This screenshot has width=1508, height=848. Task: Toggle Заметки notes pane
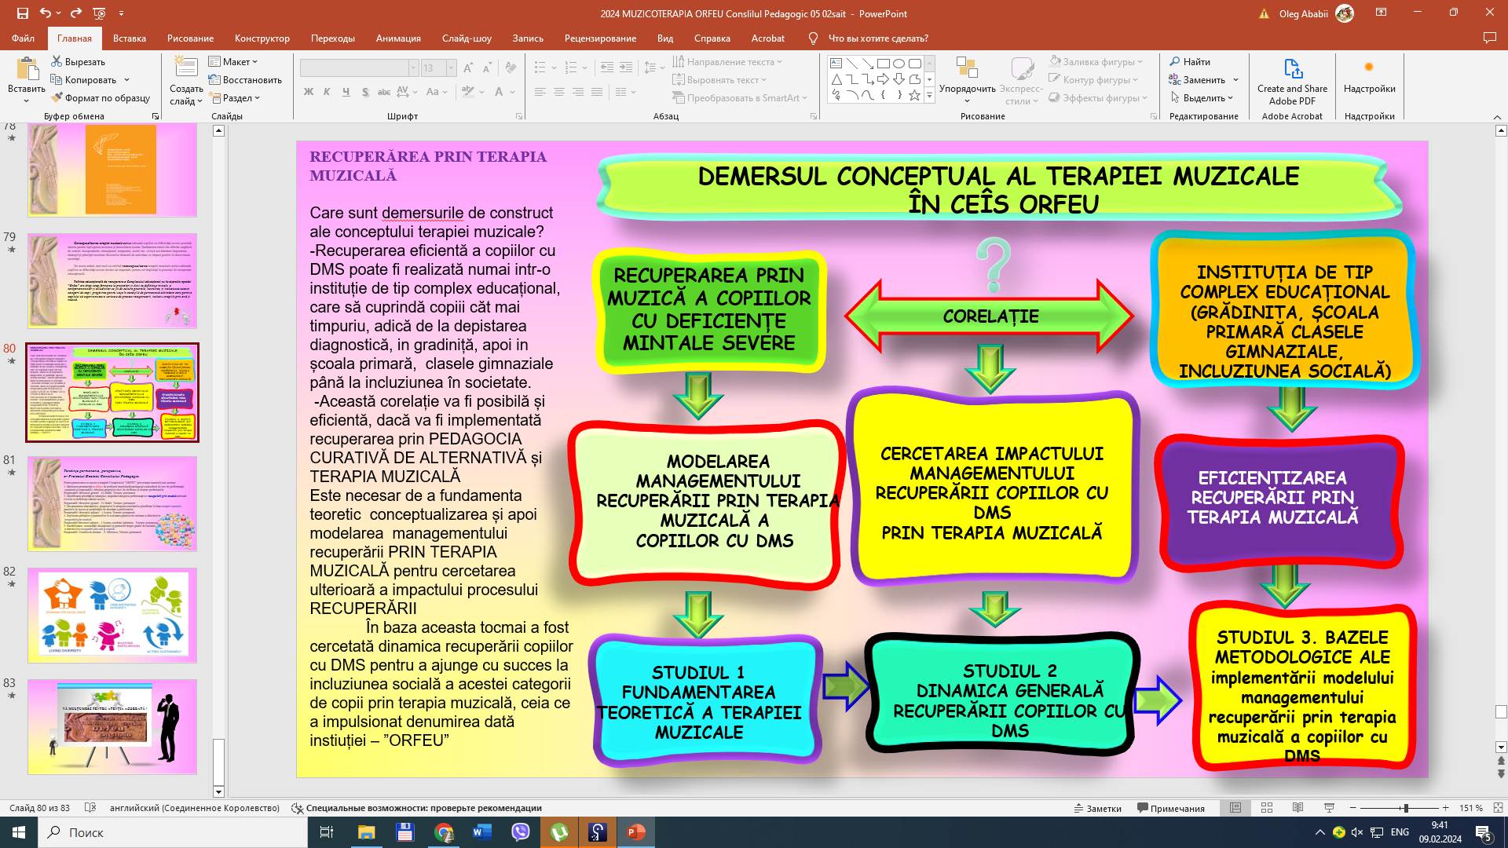coord(1097,808)
